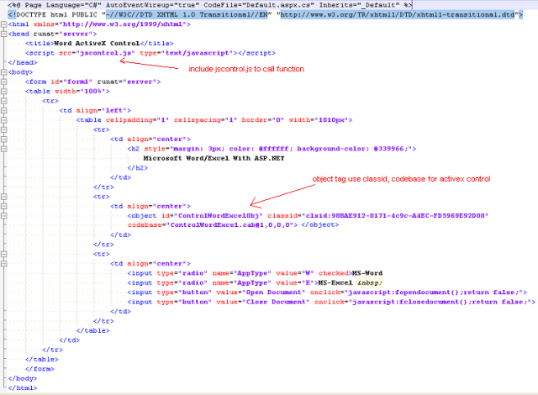Click the closing </head> tag
Image resolution: width=538 pixels, height=395 pixels.
23,63
